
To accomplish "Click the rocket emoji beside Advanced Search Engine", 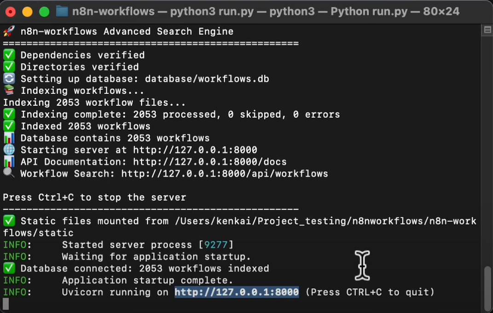I will pos(9,31).
